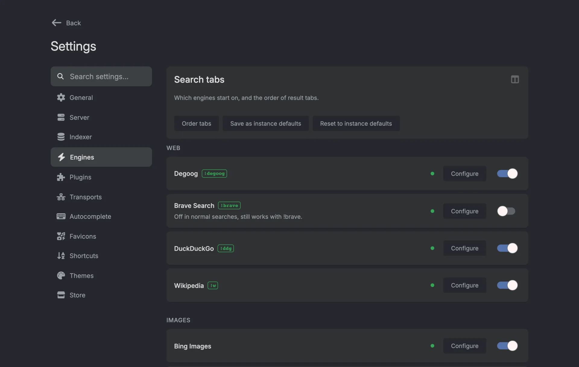The width and height of the screenshot is (579, 367).
Task: Configure the Degoog engine
Action: pyautogui.click(x=464, y=174)
